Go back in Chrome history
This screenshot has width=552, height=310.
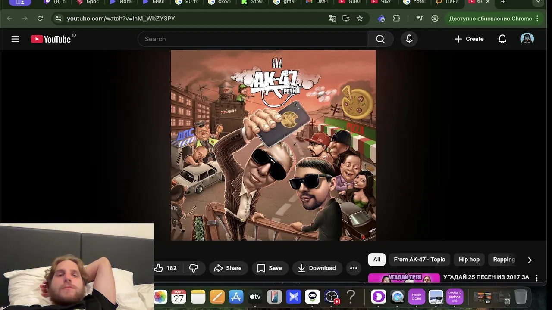coord(9,19)
